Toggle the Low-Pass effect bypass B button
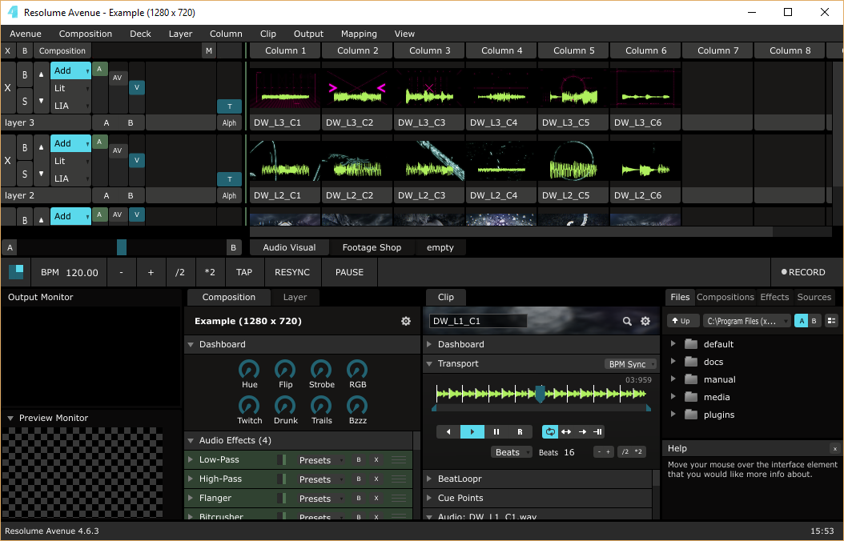The height and width of the screenshot is (541, 844). point(359,460)
